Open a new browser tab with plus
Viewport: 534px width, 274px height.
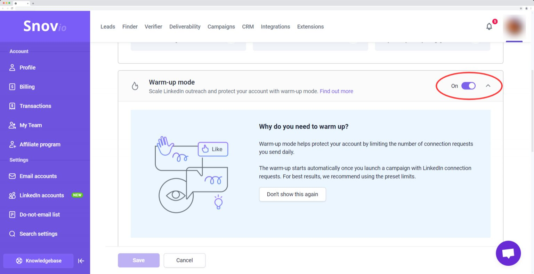click(33, 3)
